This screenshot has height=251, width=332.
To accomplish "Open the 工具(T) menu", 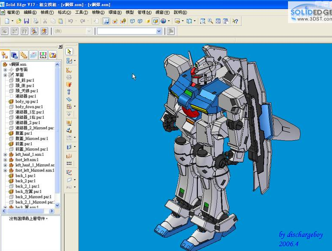I will pos(82,12).
